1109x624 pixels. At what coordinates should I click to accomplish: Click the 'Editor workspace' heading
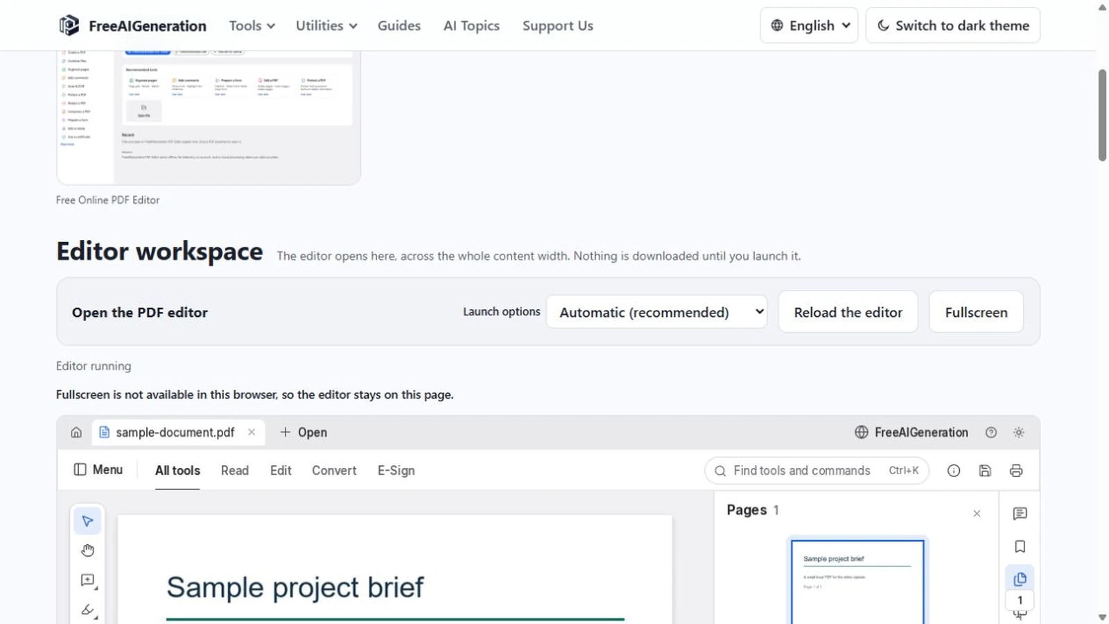tap(159, 252)
